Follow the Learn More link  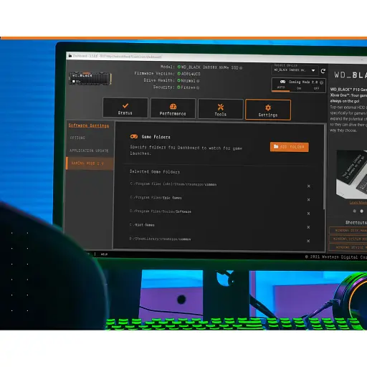click(358, 202)
